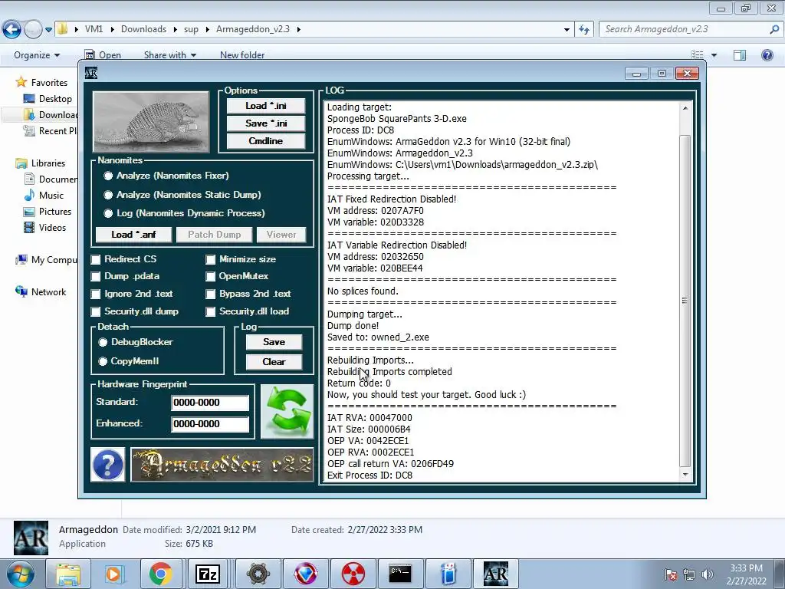
Task: Open the Share with dropdown menu
Action: pyautogui.click(x=170, y=55)
